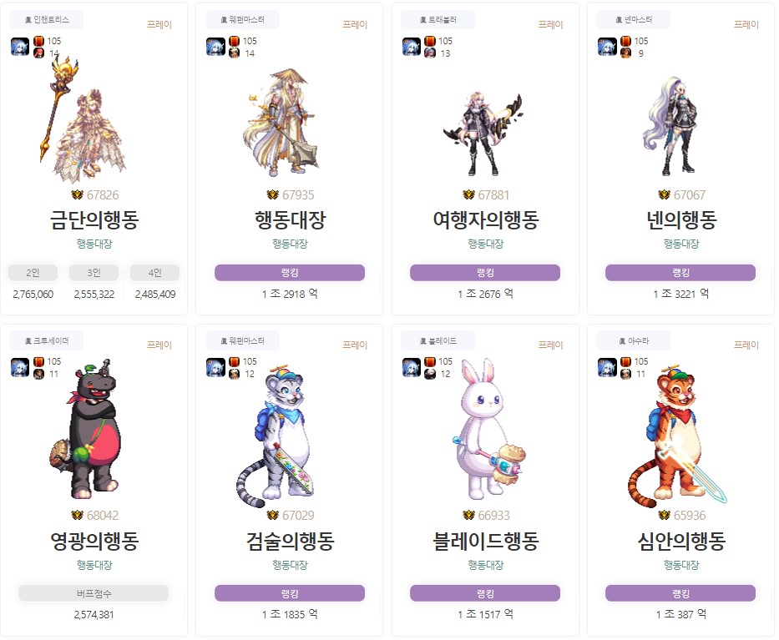Image resolution: width=779 pixels, height=640 pixels.
Task: Click the hippo avatar of 영광의행동
Action: point(86,429)
